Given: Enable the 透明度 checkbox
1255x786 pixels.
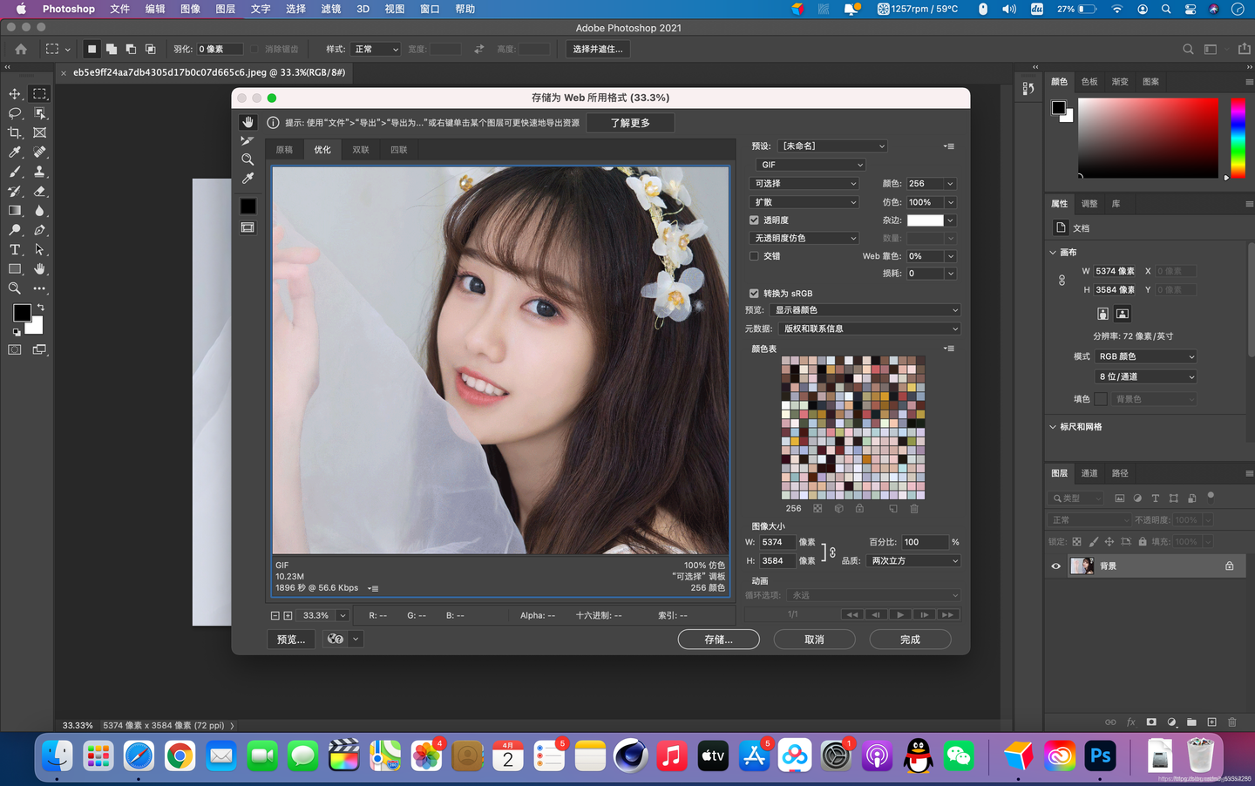Looking at the screenshot, I should coord(754,220).
